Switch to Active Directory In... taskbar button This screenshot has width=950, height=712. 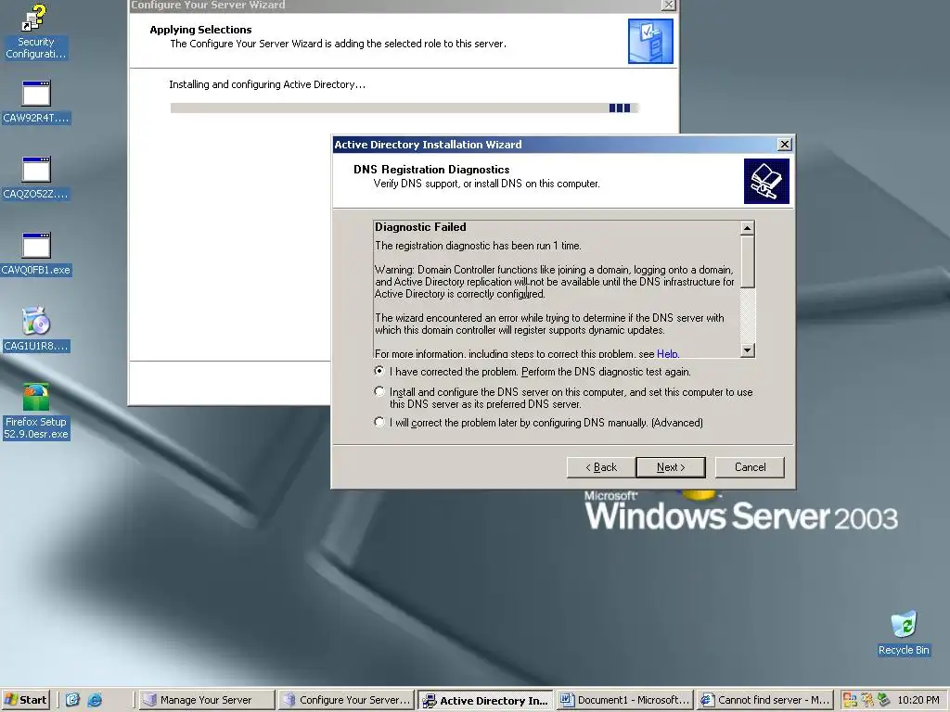click(486, 700)
